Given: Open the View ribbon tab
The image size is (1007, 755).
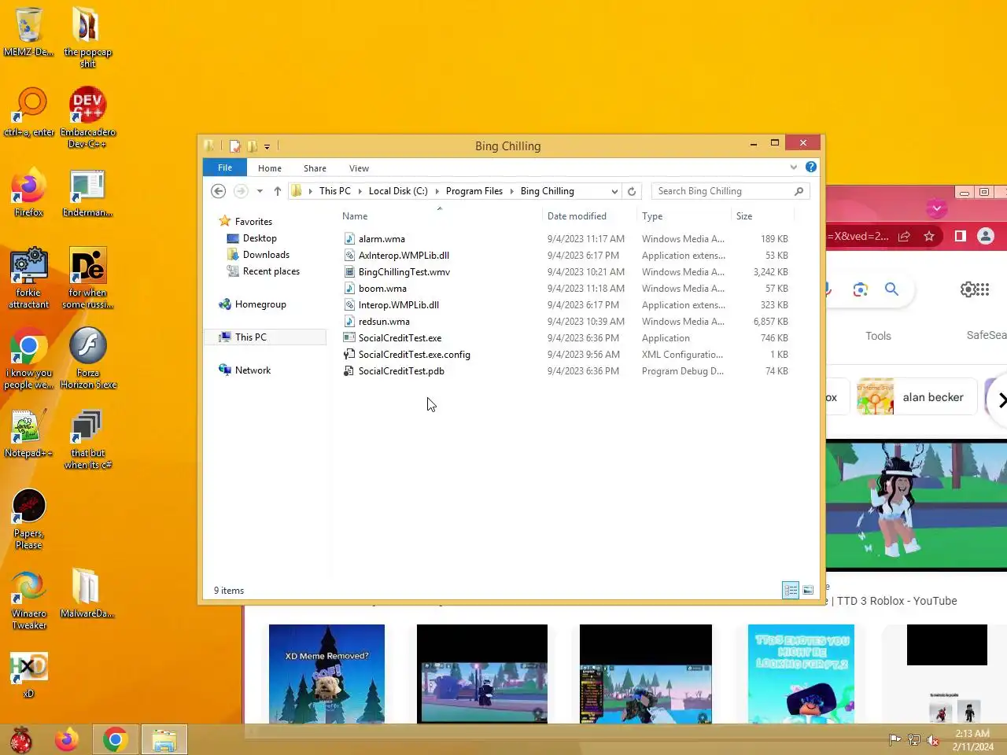Looking at the screenshot, I should pos(359,168).
